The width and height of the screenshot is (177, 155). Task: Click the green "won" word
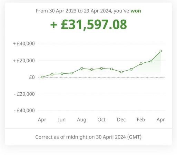coord(136,11)
